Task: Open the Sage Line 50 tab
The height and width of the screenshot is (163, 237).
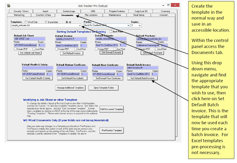Action: 141,11
